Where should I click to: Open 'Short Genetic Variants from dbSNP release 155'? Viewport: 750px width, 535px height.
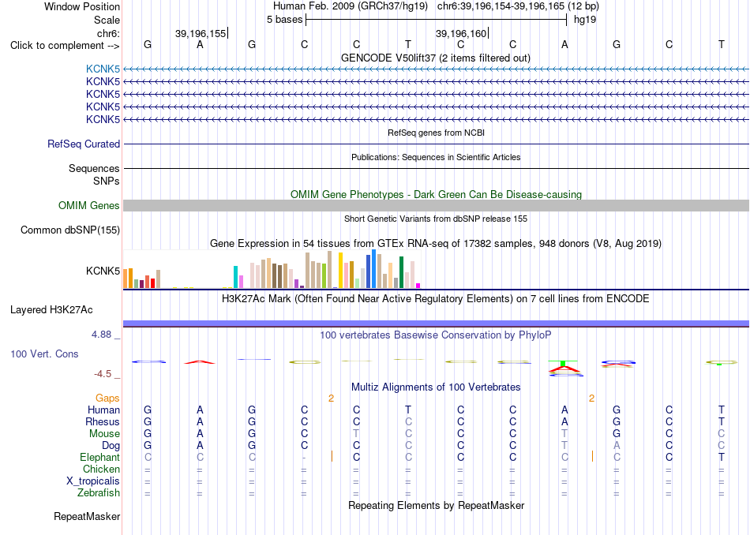[436, 219]
